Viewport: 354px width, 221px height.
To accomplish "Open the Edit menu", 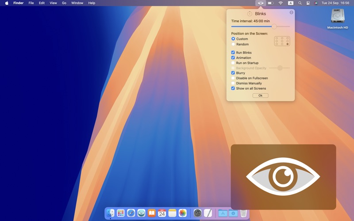I will click(x=42, y=3).
